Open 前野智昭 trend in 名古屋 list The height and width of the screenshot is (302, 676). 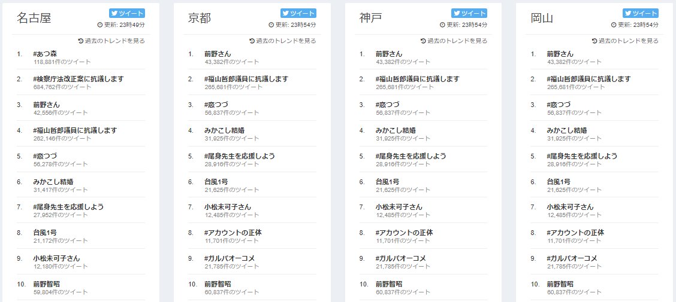click(46, 284)
